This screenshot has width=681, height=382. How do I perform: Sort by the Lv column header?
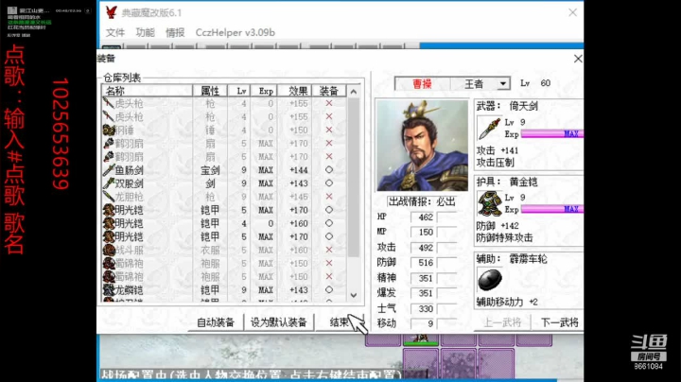coord(239,91)
